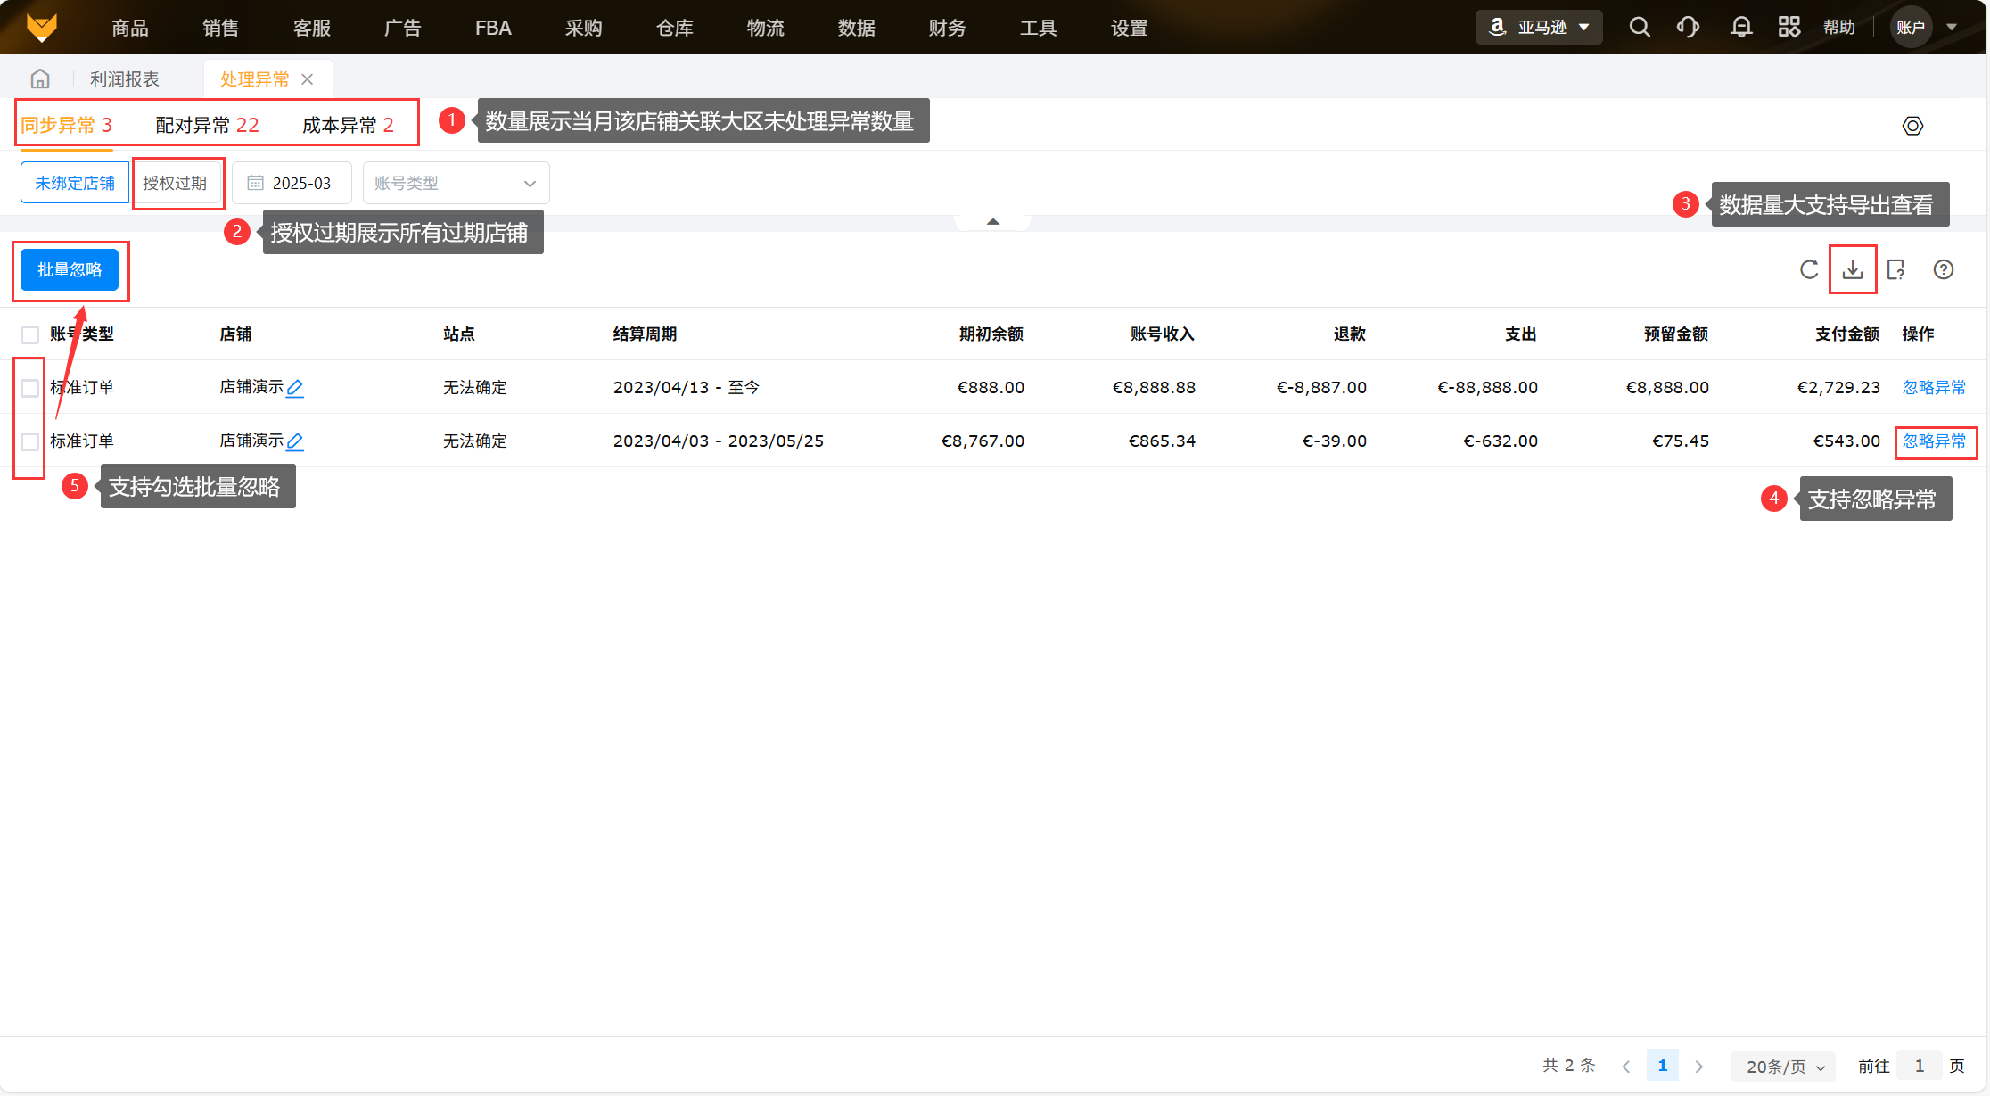Click the 2025-03 month picker field
This screenshot has width=1990, height=1096.
(292, 183)
